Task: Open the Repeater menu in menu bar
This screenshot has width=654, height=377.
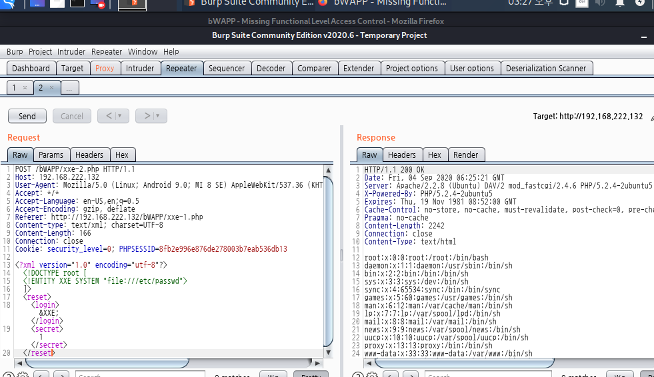Action: click(107, 52)
